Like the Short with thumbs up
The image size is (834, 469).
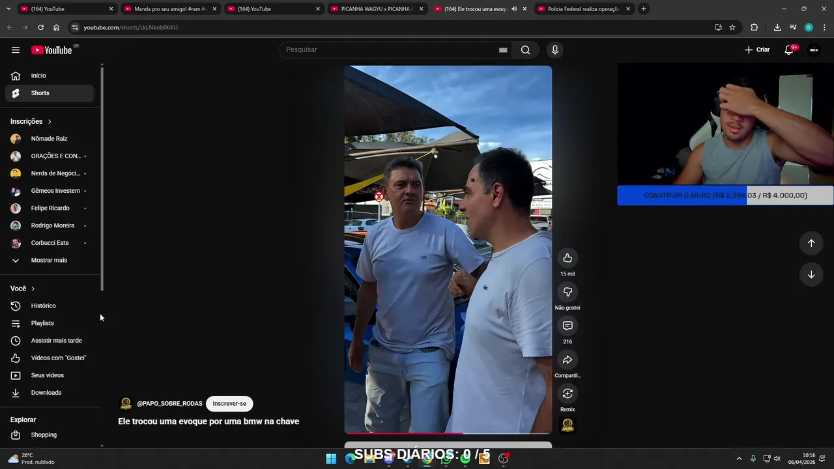tap(568, 258)
